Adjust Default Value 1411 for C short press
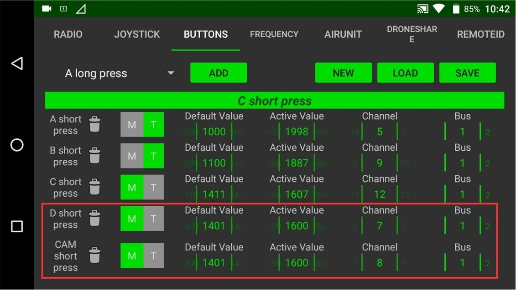 coord(214,194)
